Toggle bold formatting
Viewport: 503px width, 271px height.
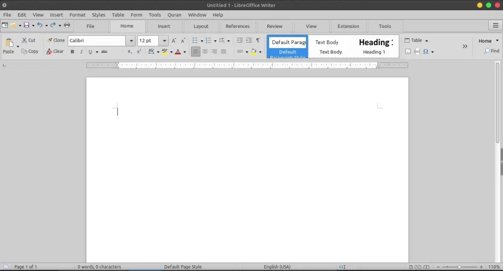click(x=73, y=51)
